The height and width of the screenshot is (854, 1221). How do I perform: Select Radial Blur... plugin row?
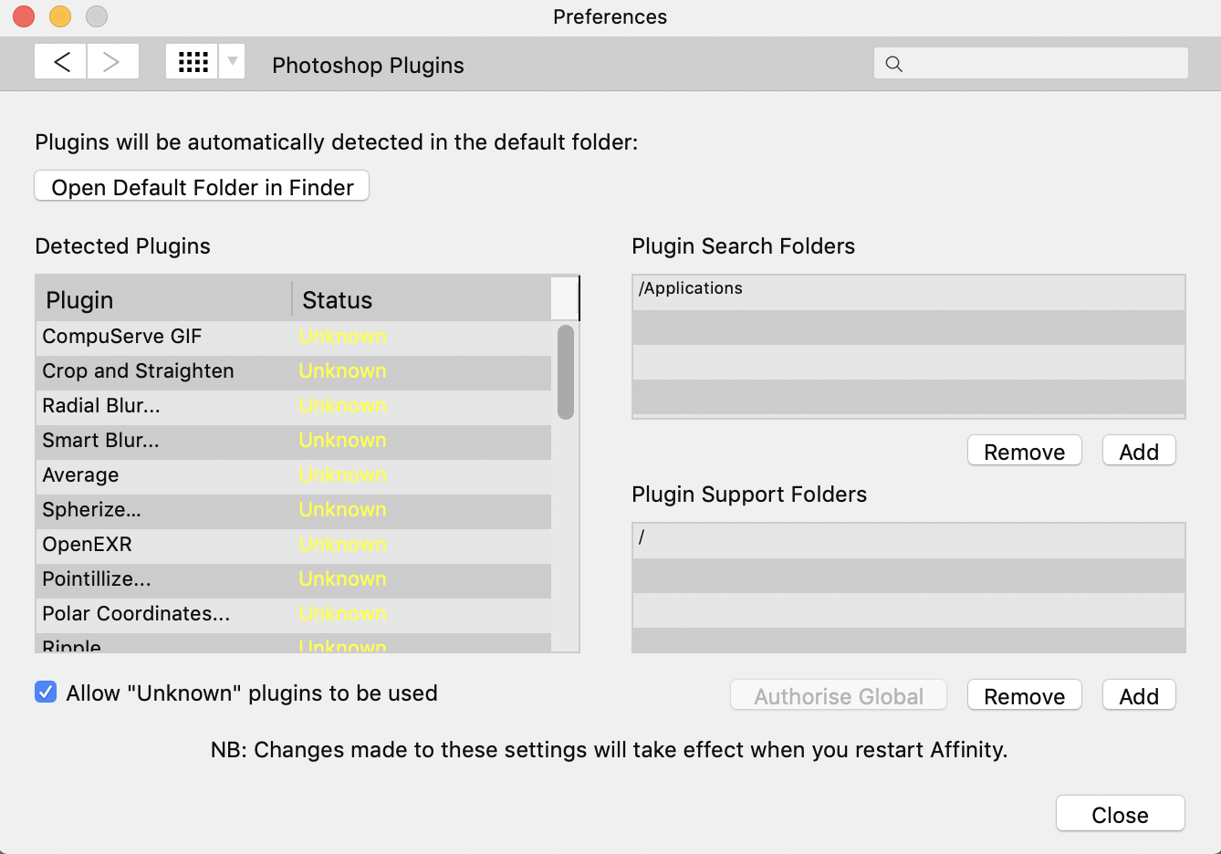(x=294, y=406)
